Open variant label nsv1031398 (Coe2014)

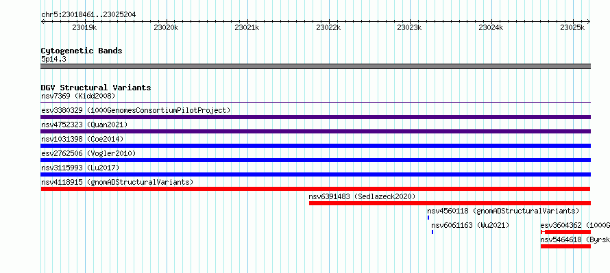pyautogui.click(x=82, y=139)
